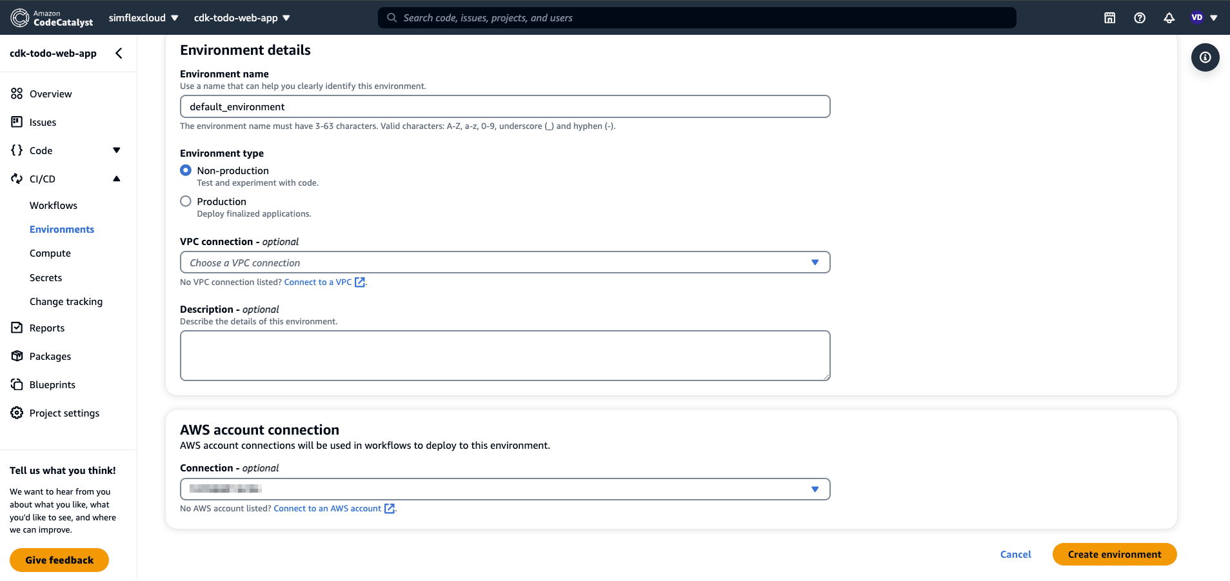The width and height of the screenshot is (1230, 581).
Task: Open the info panel icon
Action: tap(1205, 57)
